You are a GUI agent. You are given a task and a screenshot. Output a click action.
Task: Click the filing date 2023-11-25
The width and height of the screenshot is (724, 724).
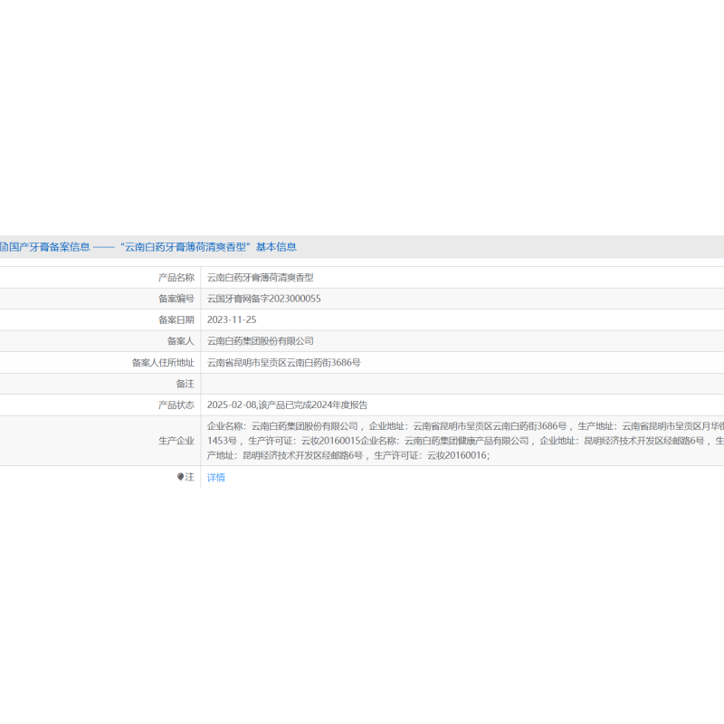232,319
